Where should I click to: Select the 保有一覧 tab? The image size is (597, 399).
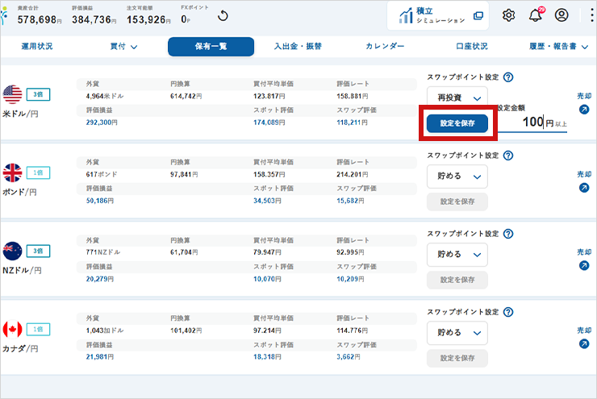211,47
